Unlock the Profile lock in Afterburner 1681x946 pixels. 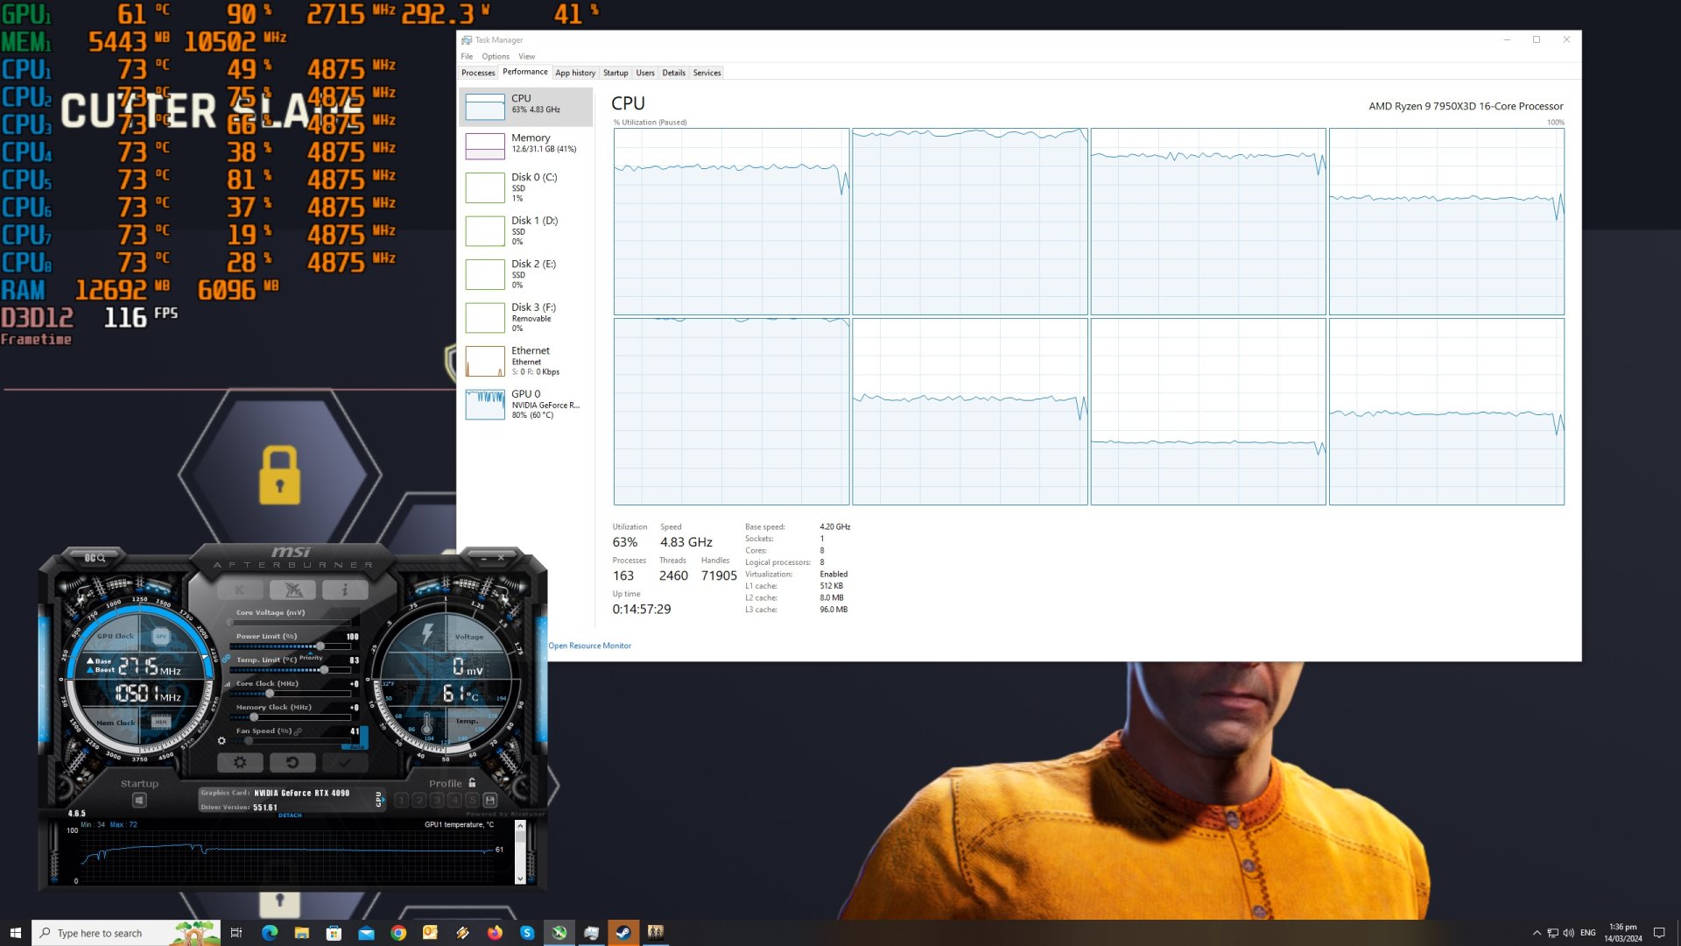pyautogui.click(x=473, y=784)
